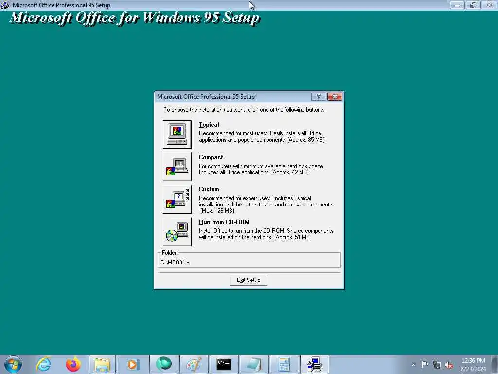The image size is (498, 374).
Task: Click the muted volume tray icon
Action: coord(449,365)
